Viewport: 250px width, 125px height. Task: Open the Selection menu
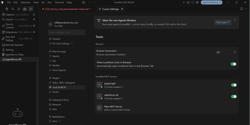pyautogui.click(x=25, y=2)
